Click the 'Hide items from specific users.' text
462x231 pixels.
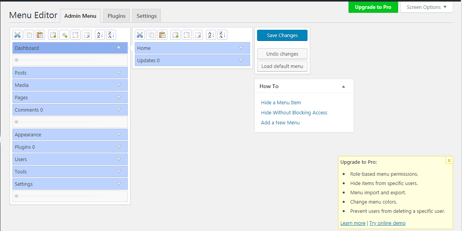pos(384,183)
